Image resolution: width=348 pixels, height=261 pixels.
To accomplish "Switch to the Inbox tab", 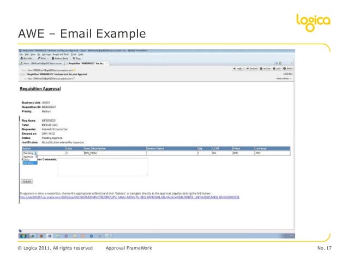I will click(x=41, y=63).
